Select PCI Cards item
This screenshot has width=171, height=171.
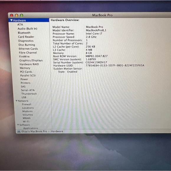click(x=26, y=72)
